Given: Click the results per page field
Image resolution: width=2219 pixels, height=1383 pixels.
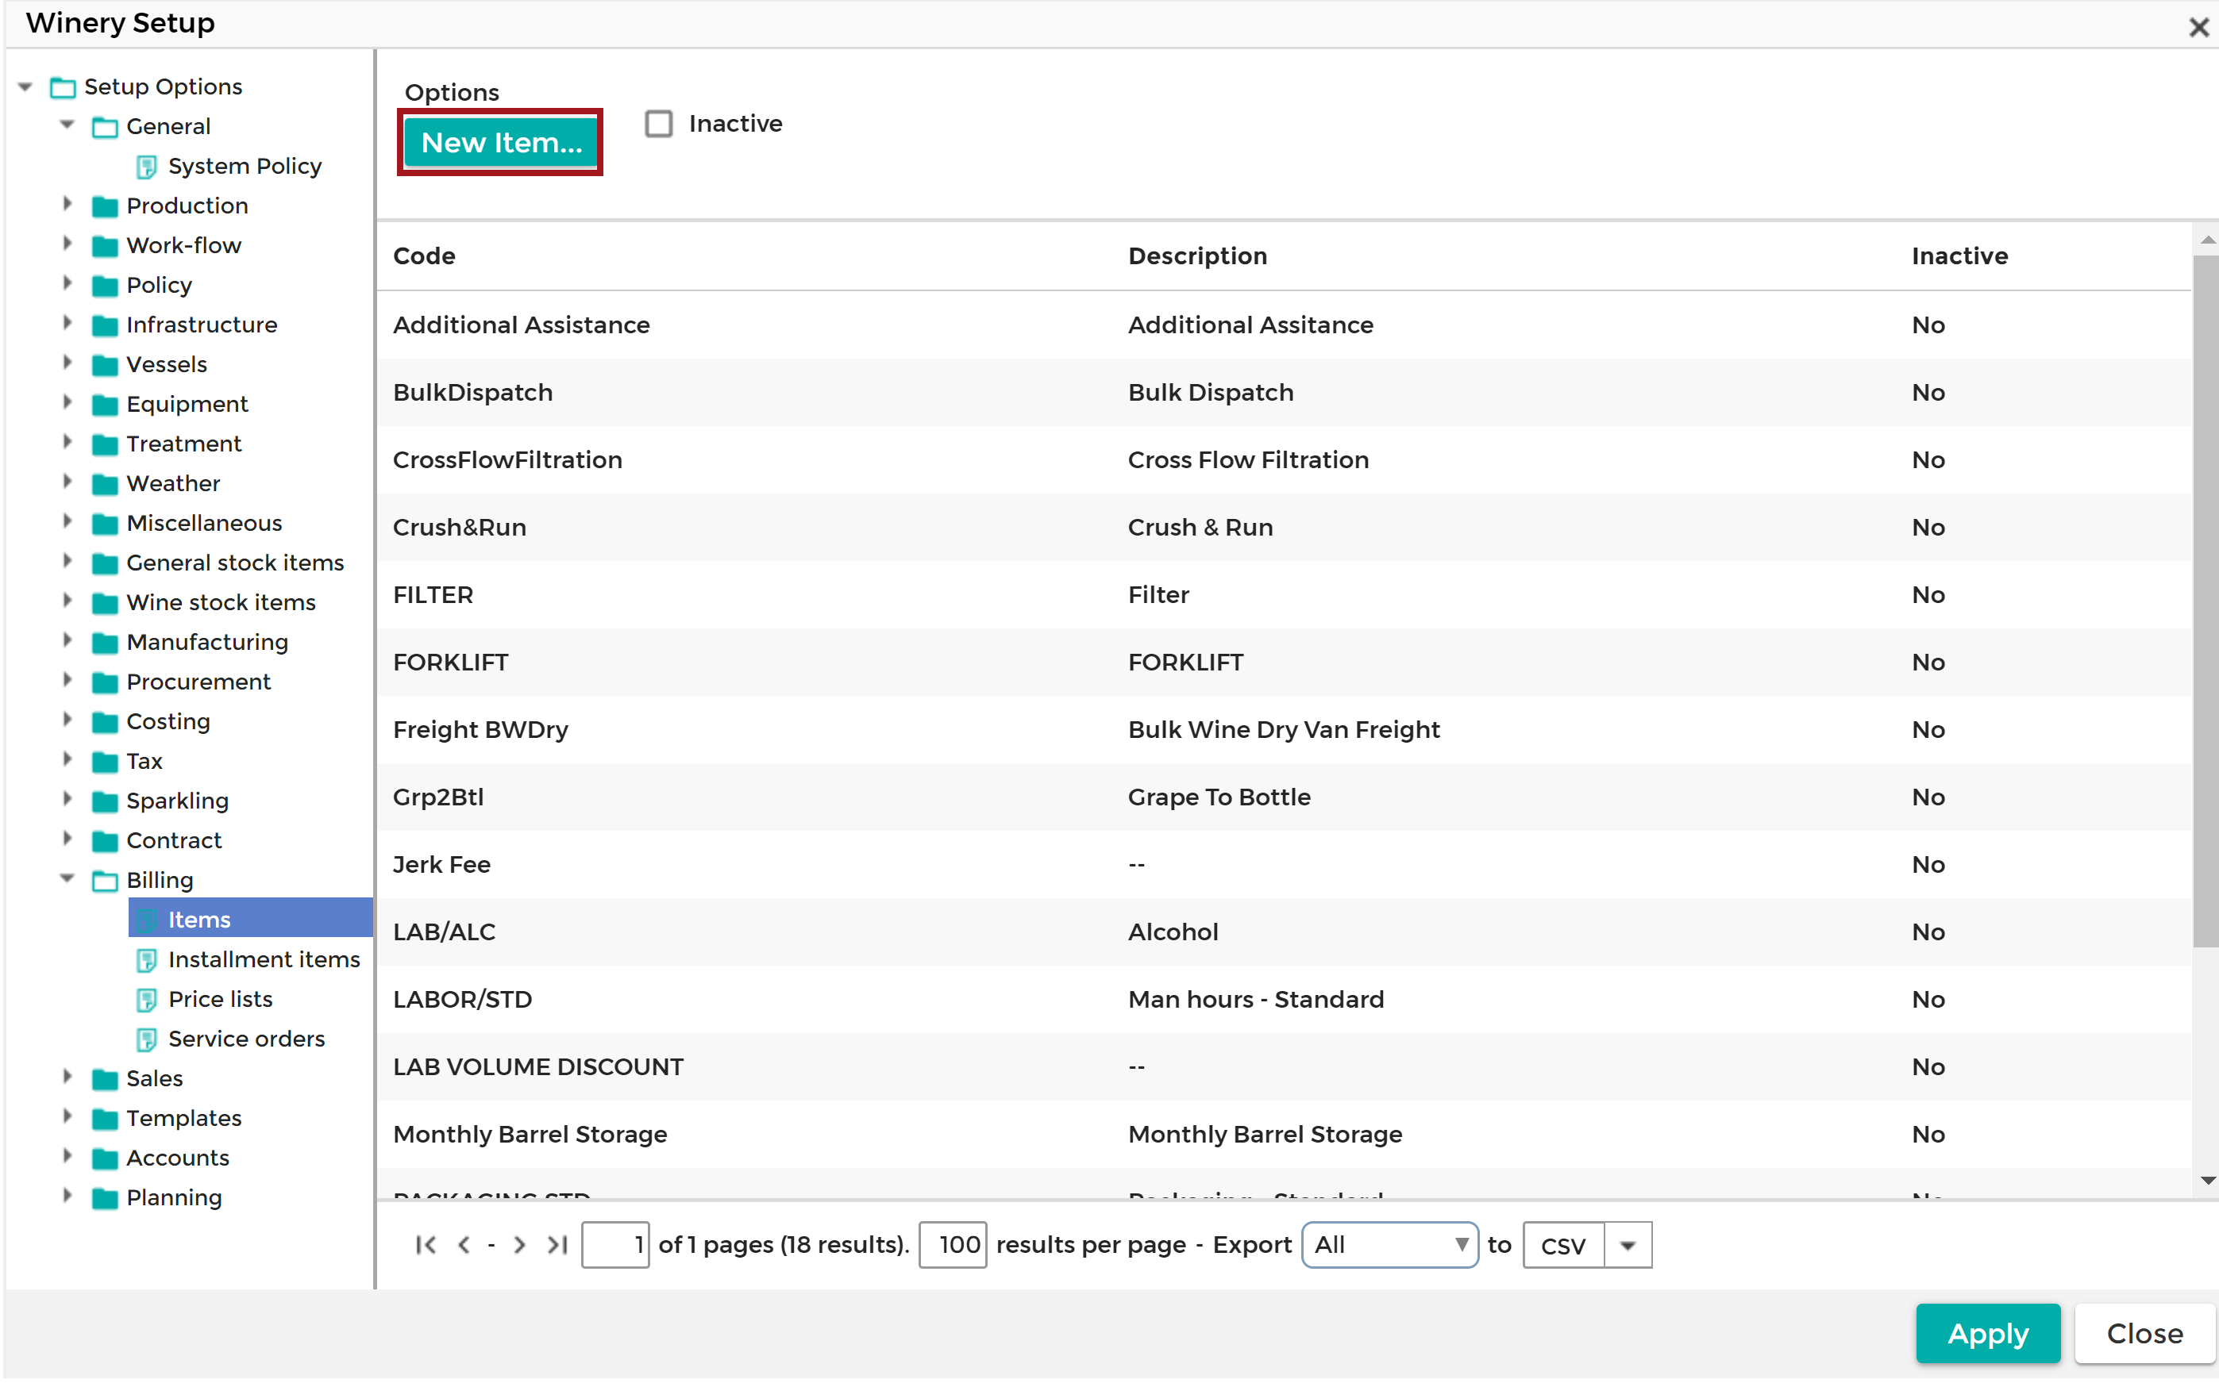Looking at the screenshot, I should [x=953, y=1245].
